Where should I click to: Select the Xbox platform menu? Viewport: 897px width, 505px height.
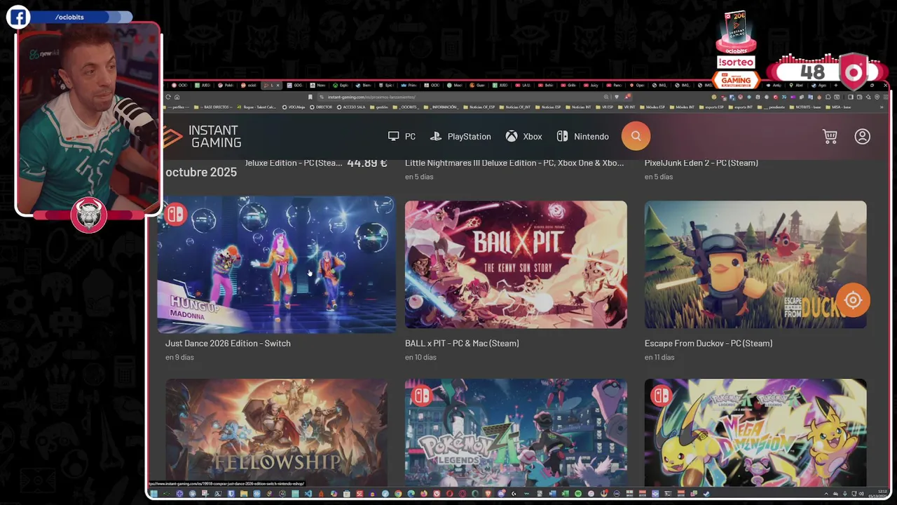(x=524, y=136)
